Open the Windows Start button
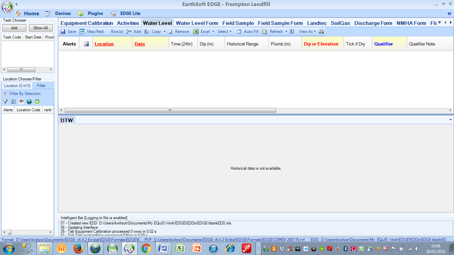This screenshot has height=255, width=454. point(8,248)
